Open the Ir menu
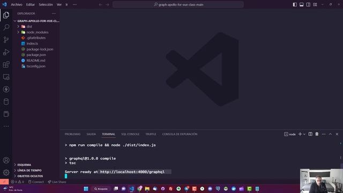Viewport: 343px width, 193px height. pyautogui.click(x=66, y=5)
